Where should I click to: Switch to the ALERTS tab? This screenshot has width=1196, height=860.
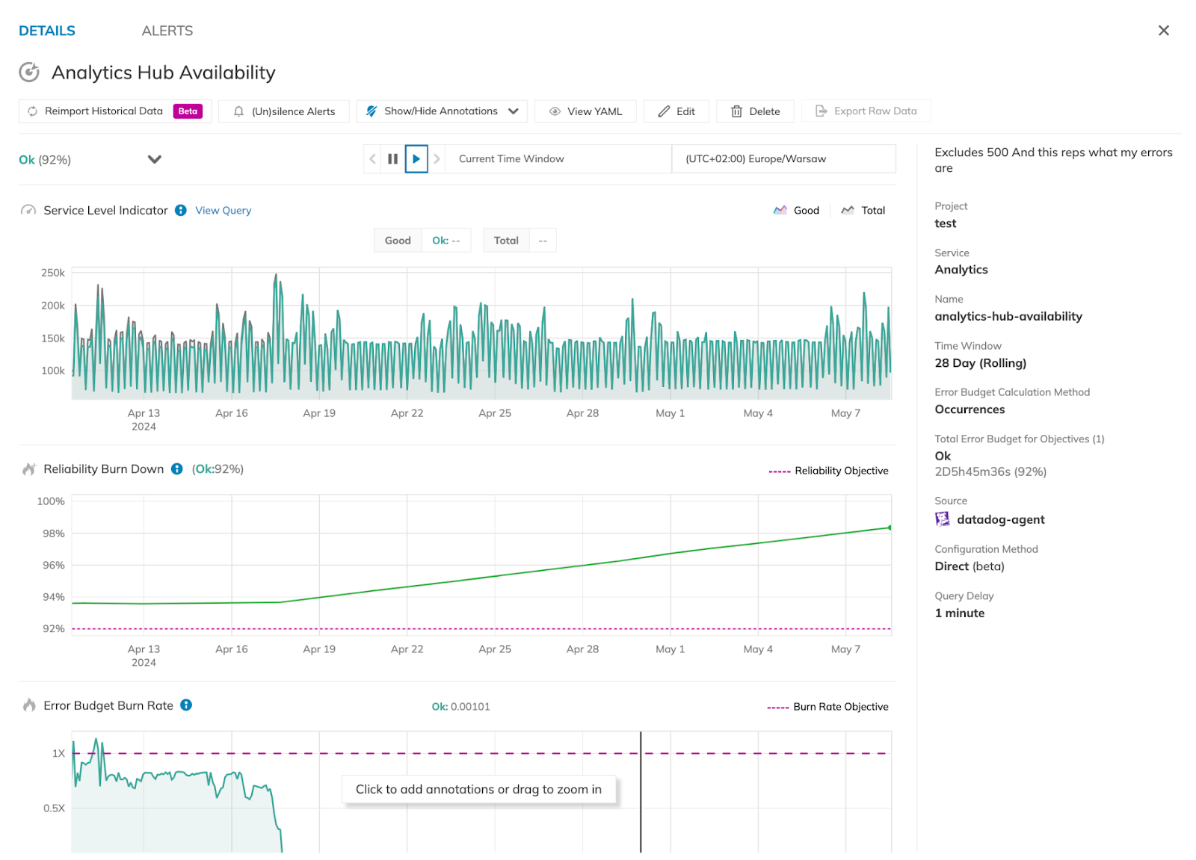pyautogui.click(x=167, y=31)
